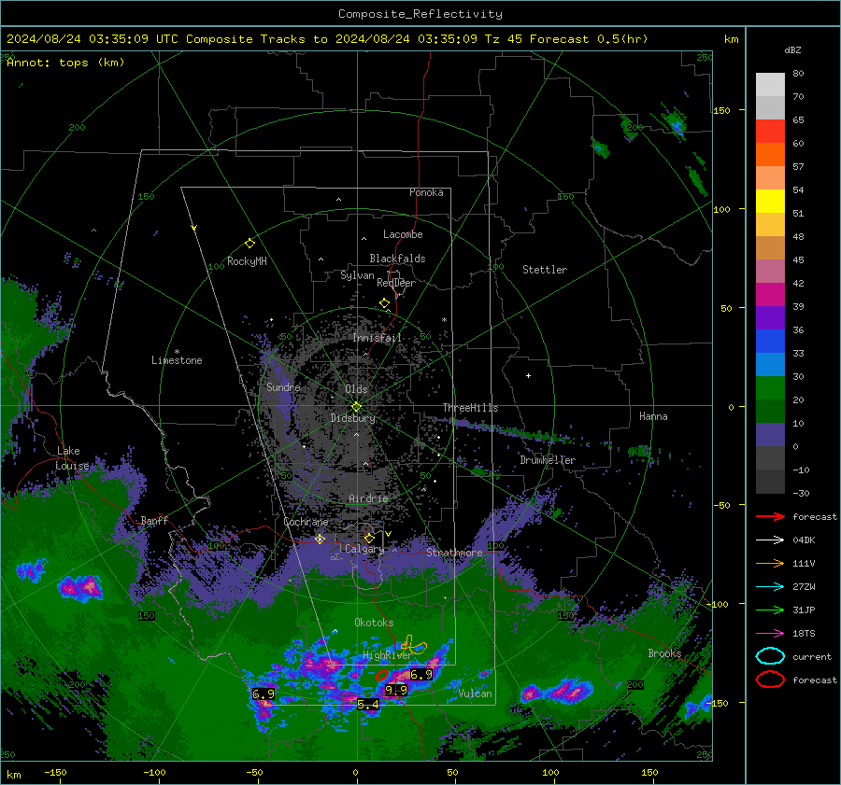841x785 pixels.
Task: Click the Didsbury city label
Action: point(353,418)
